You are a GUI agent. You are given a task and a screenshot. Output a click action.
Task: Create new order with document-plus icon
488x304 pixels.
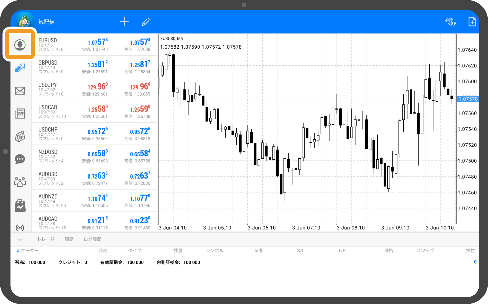pyautogui.click(x=472, y=22)
